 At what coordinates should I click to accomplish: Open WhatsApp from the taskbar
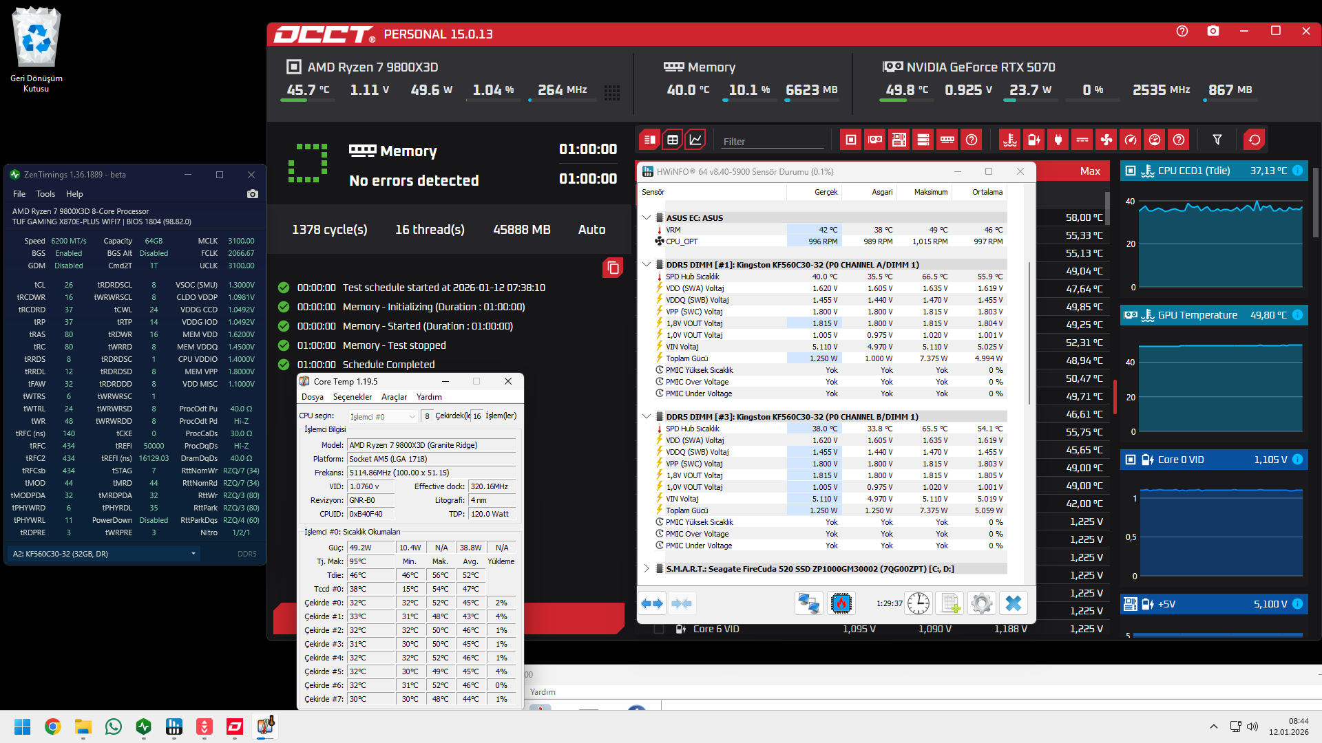click(114, 726)
